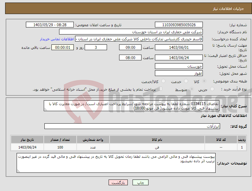Select the خدمت radio button
Image resolution: width=252 pixels, height=191 pixels.
(x=186, y=81)
